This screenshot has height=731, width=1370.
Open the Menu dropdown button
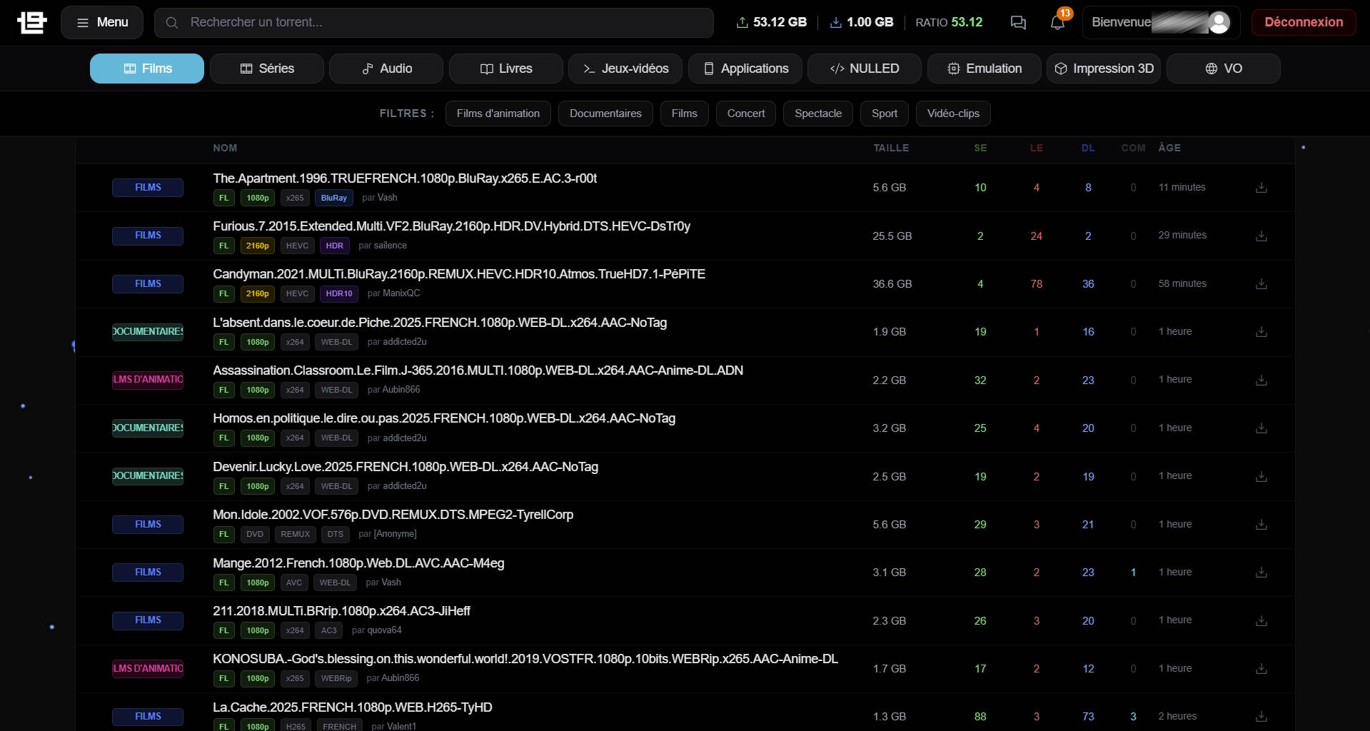tap(102, 23)
